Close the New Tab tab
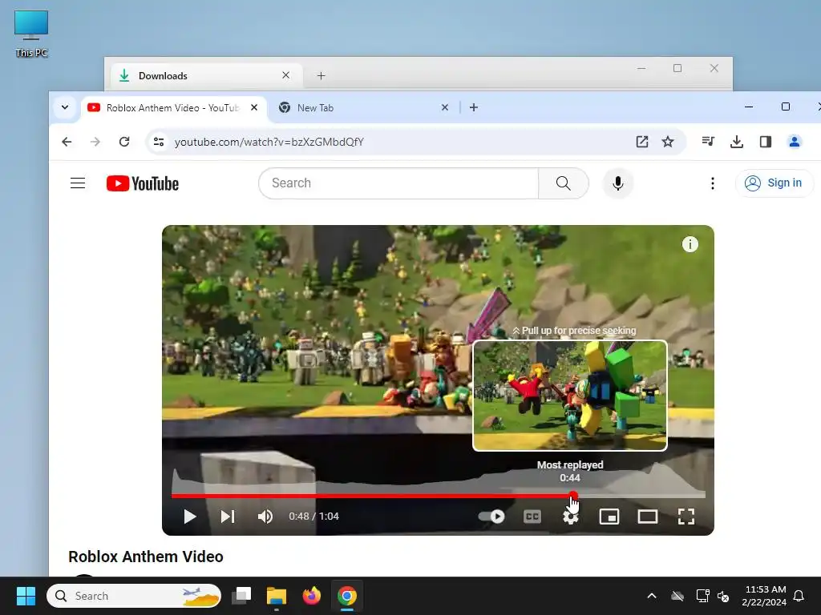The image size is (821, 615). [x=444, y=107]
